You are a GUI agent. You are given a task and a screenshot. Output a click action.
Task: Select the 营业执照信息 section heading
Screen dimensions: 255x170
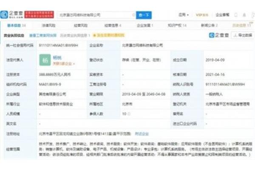[x=14, y=35]
